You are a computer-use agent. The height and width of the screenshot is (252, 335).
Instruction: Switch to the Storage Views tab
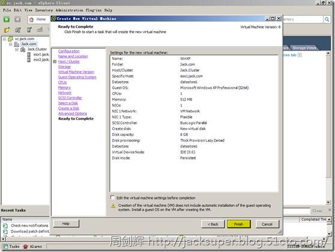[304, 48]
